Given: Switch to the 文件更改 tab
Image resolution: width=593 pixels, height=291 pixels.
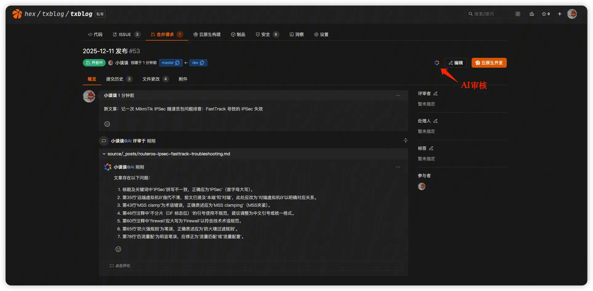Looking at the screenshot, I should click(x=151, y=79).
